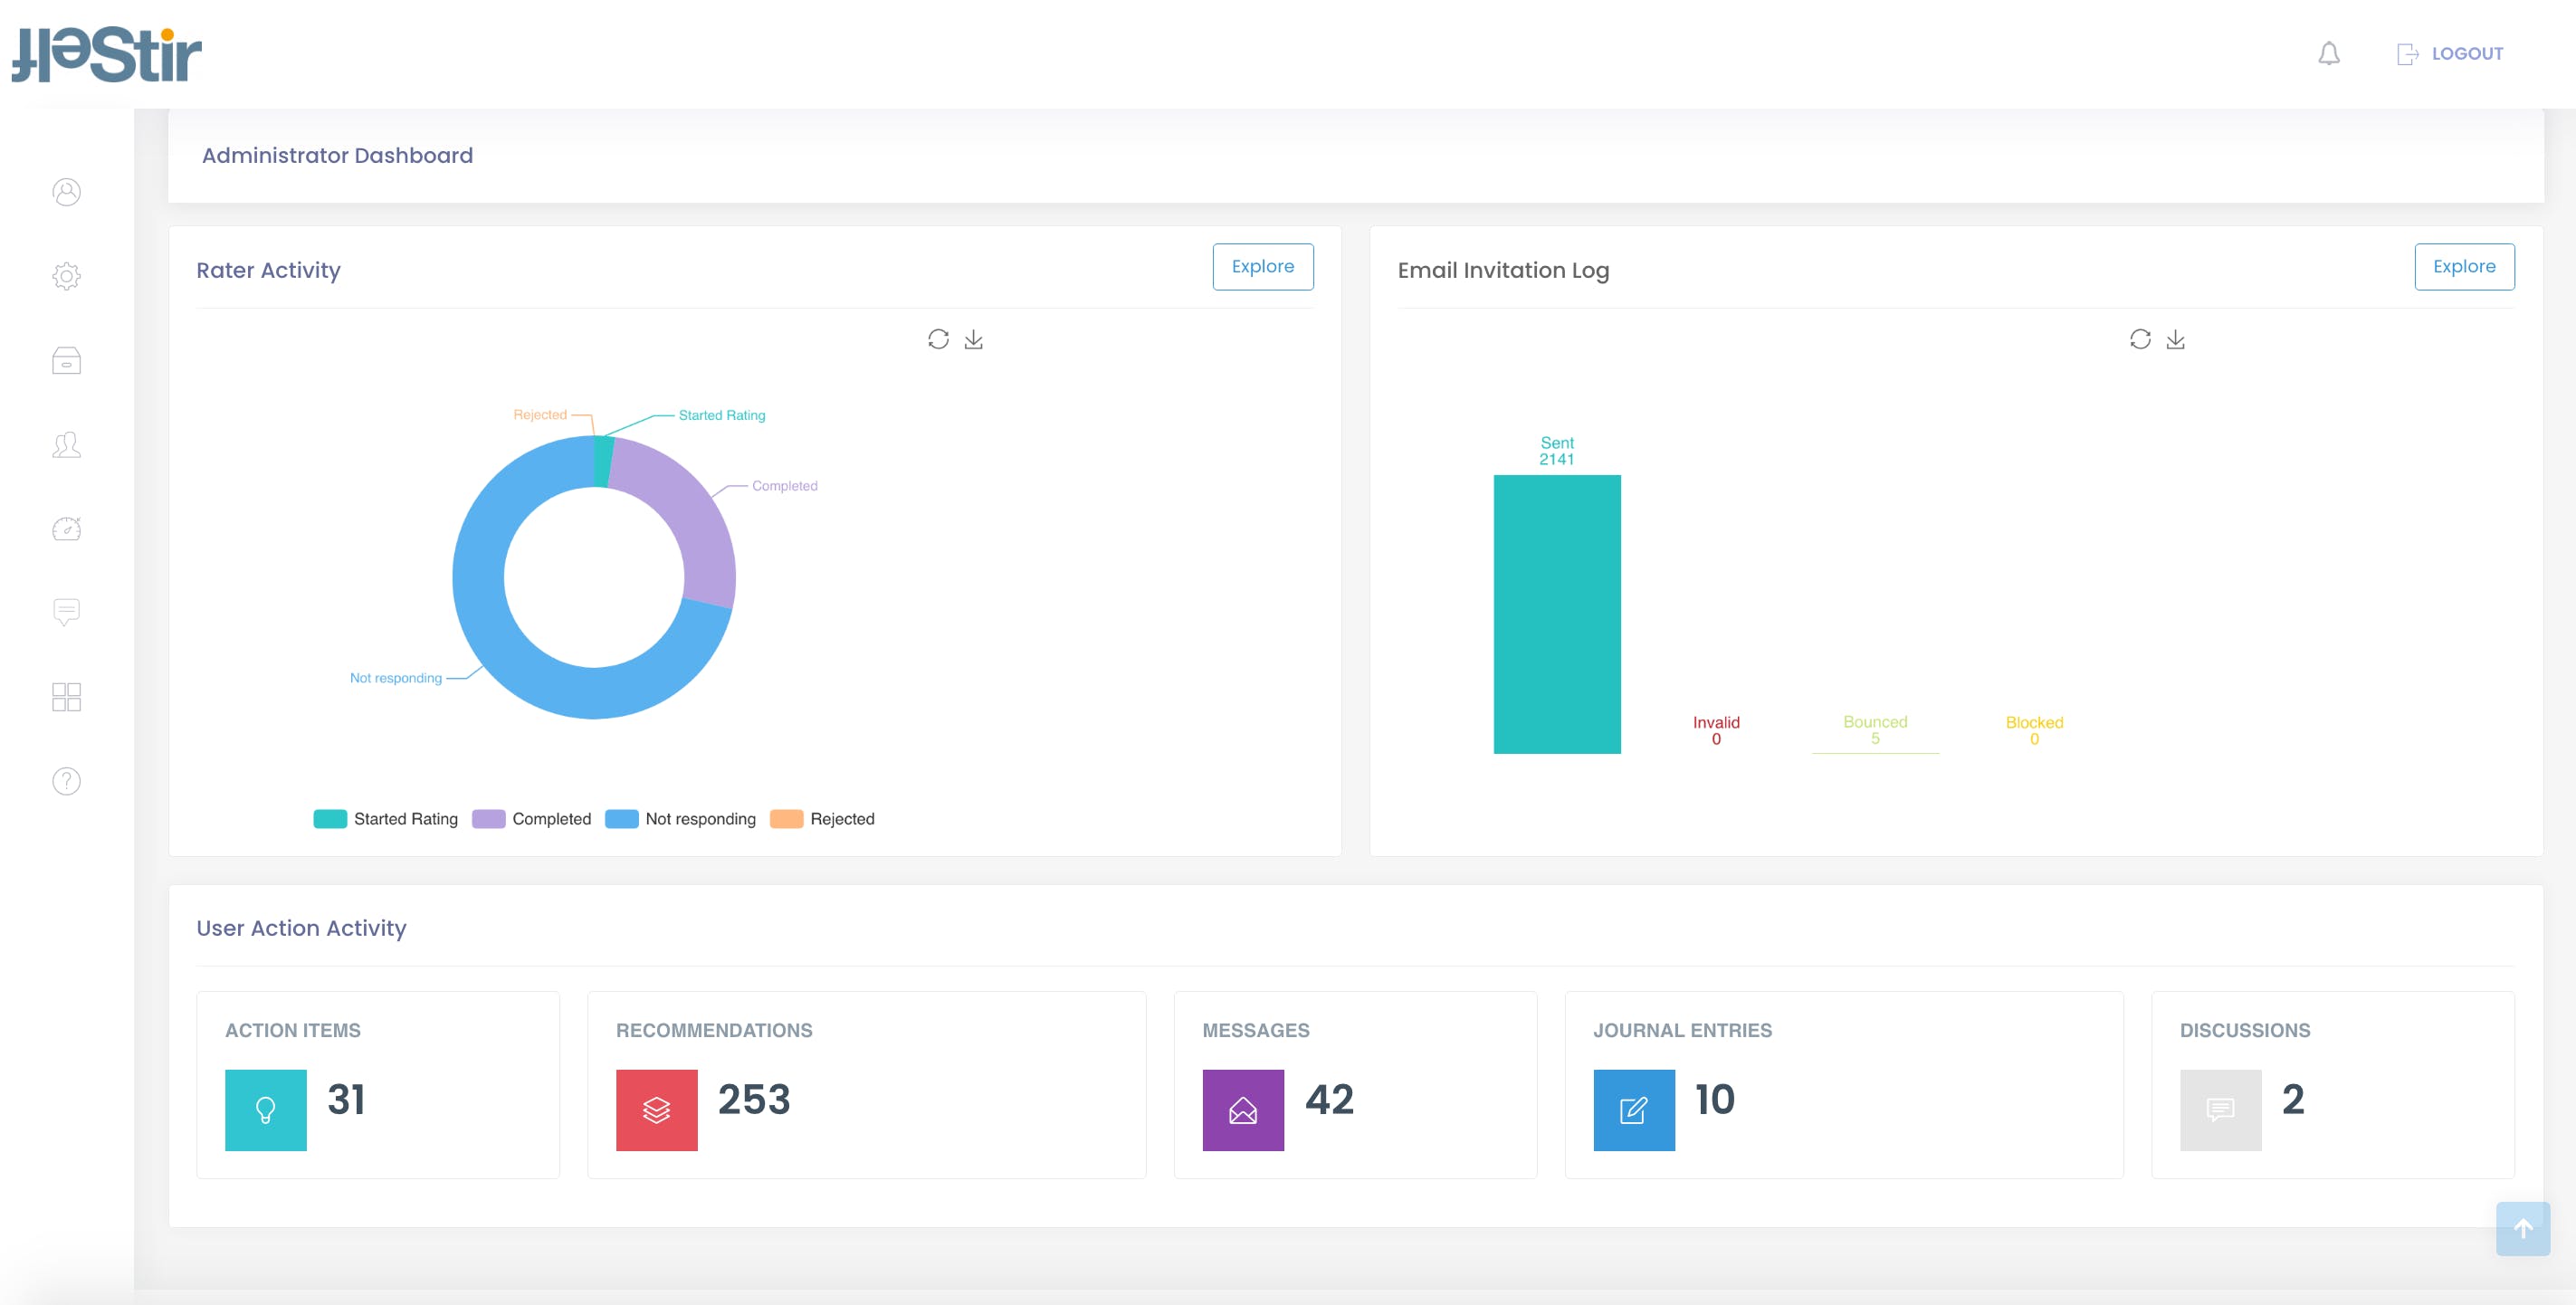Open the user profile sidebar icon

66,192
